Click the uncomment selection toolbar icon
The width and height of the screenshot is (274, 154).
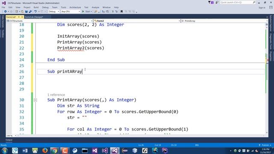click(x=116, y=12)
